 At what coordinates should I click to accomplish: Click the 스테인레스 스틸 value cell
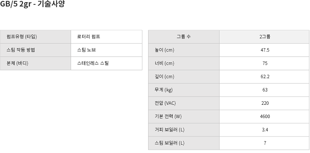(x=93, y=63)
